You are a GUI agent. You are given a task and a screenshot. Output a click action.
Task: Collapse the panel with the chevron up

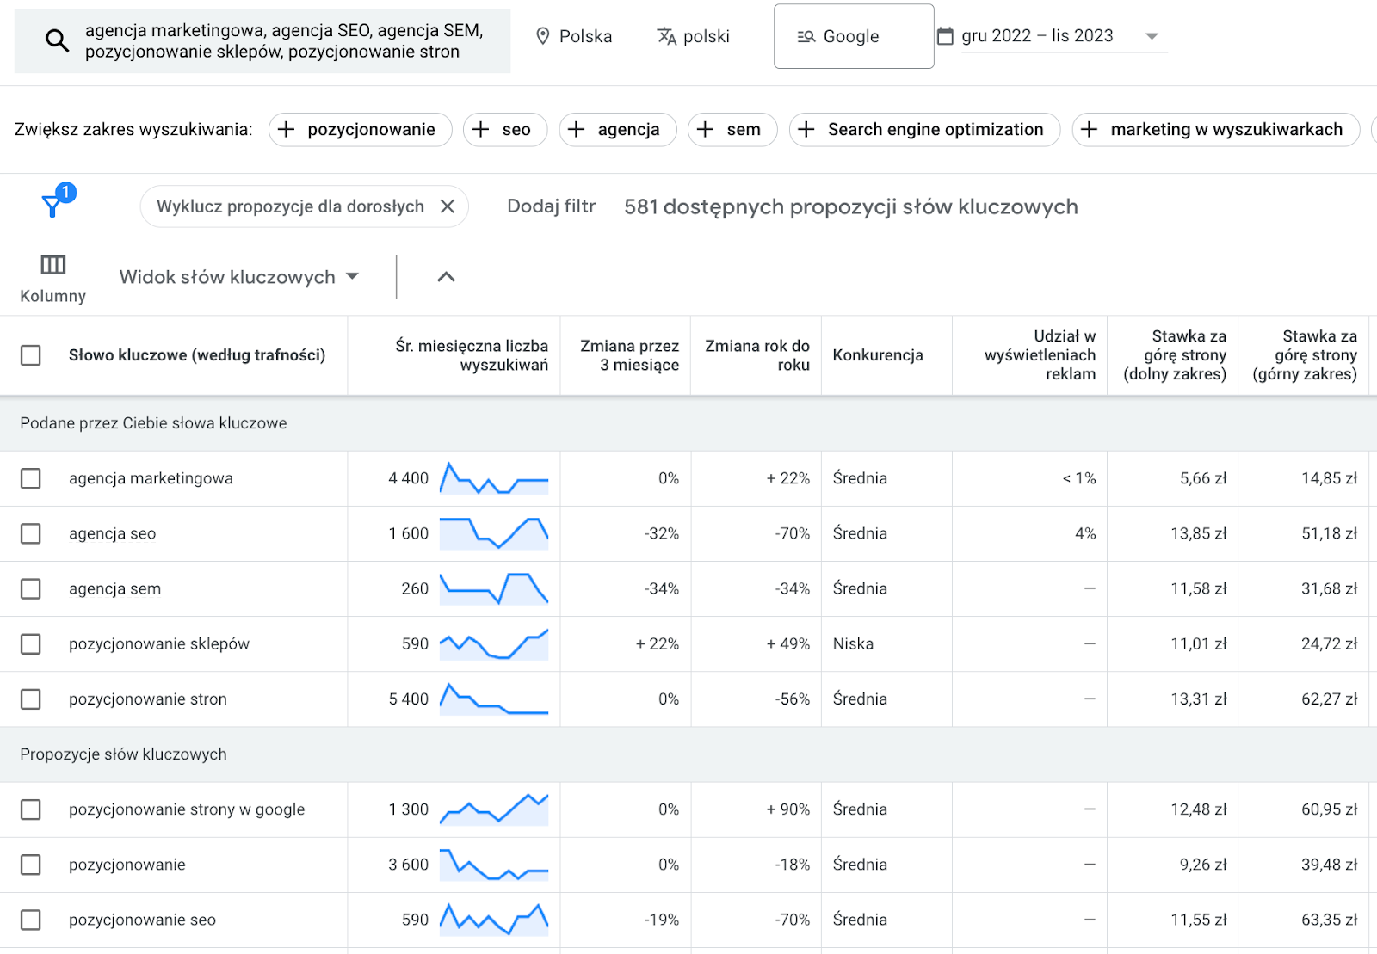(446, 277)
